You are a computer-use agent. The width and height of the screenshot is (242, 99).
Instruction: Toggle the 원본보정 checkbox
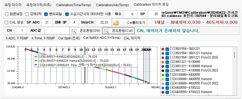click(7, 14)
